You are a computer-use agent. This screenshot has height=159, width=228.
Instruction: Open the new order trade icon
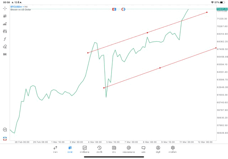pos(5,24)
